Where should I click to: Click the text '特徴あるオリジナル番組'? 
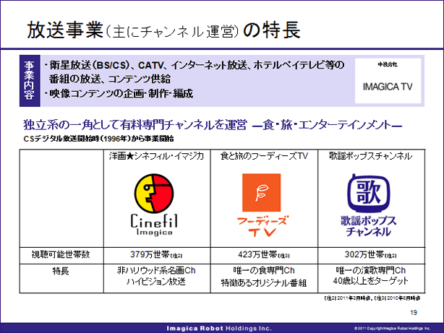(264, 282)
